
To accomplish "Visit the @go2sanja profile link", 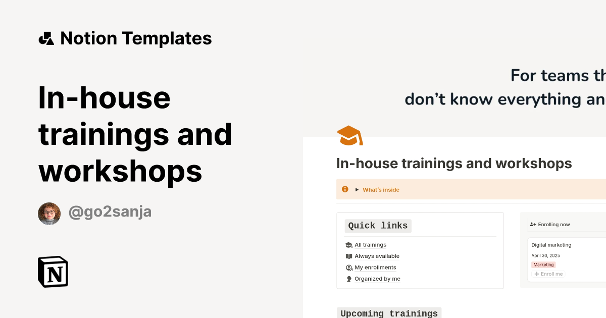I will (x=110, y=211).
